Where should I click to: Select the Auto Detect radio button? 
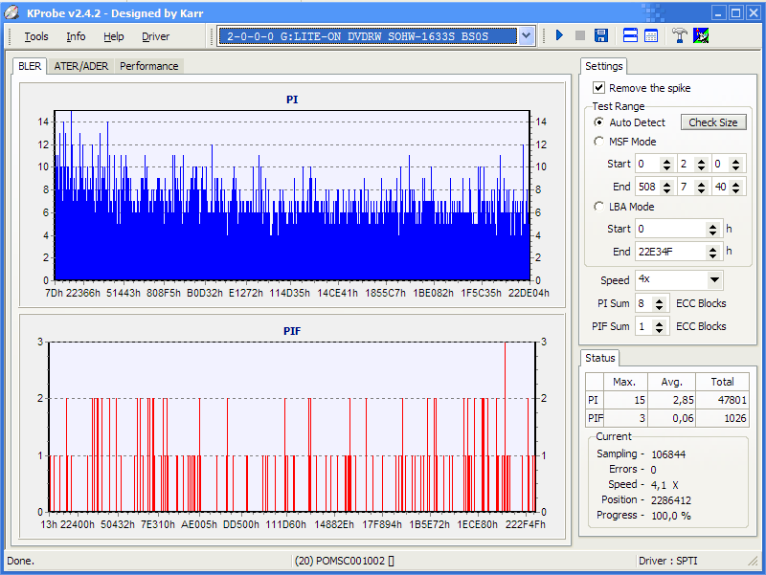point(598,122)
